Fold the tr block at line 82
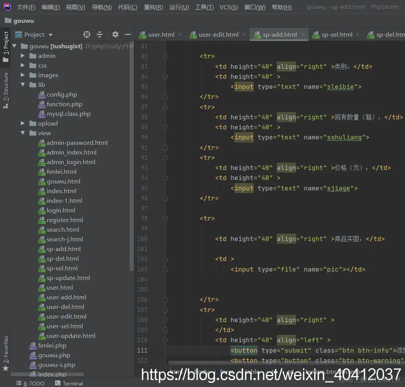The image size is (405, 387). [x=165, y=56]
